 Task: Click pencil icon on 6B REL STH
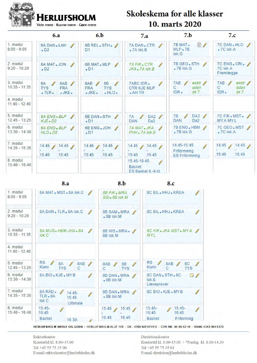(x=117, y=45)
